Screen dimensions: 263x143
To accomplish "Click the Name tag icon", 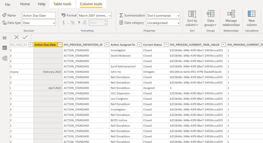I will [4, 15].
